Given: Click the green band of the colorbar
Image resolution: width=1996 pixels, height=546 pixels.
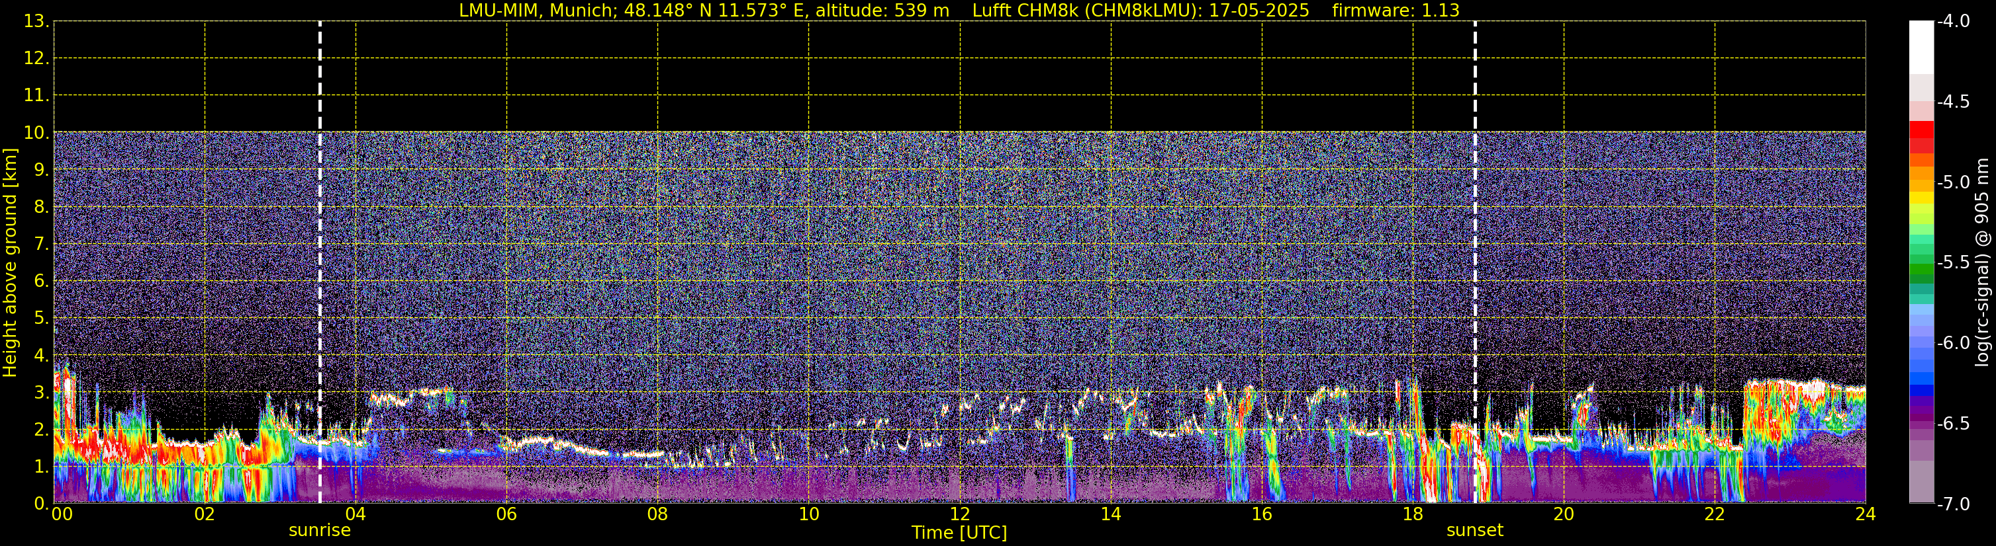Looking at the screenshot, I should click(x=1921, y=270).
